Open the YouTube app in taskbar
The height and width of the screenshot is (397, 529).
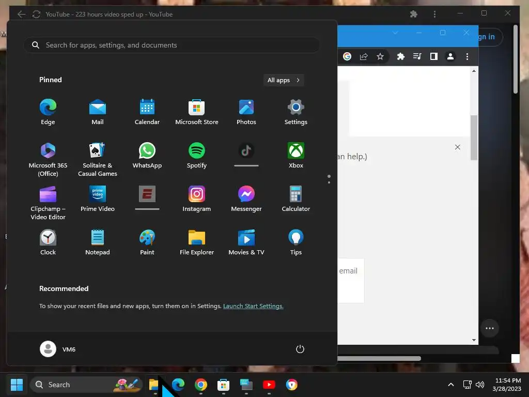tap(269, 385)
